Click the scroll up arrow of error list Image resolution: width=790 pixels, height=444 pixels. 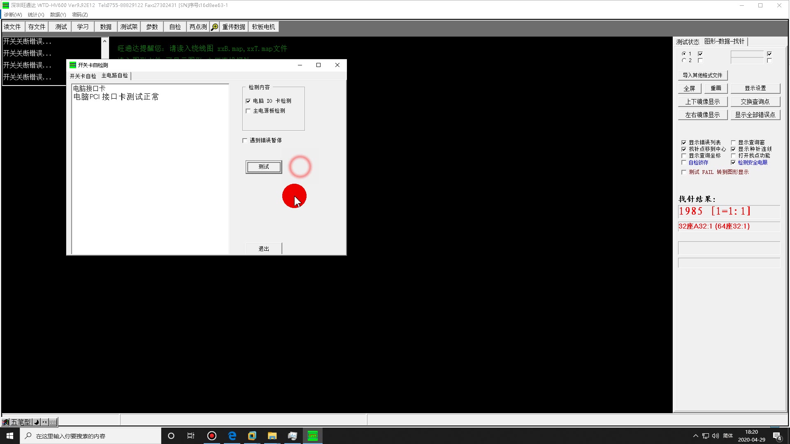[105, 41]
